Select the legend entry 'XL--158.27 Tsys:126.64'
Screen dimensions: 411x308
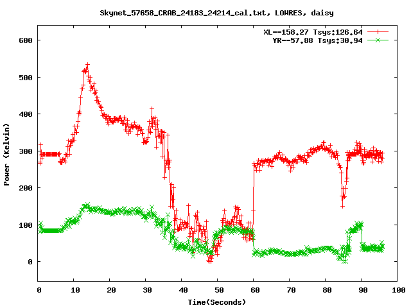pyautogui.click(x=313, y=32)
